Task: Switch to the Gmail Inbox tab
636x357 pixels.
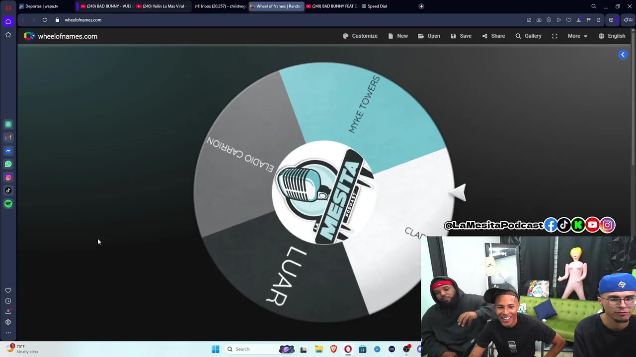Action: point(220,6)
